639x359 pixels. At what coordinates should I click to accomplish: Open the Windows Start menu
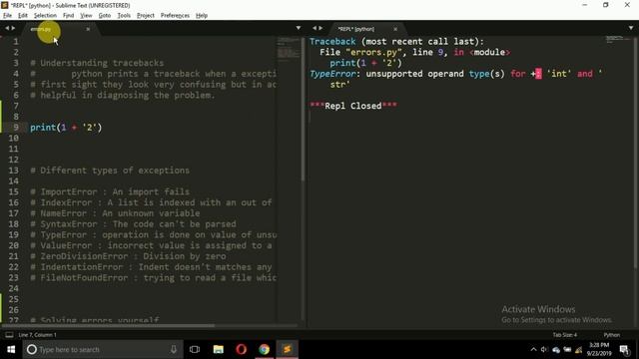click(11, 349)
